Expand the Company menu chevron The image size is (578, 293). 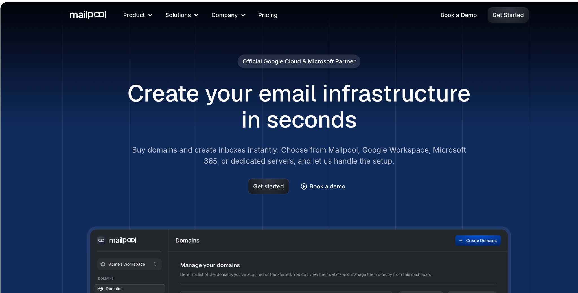click(x=243, y=15)
